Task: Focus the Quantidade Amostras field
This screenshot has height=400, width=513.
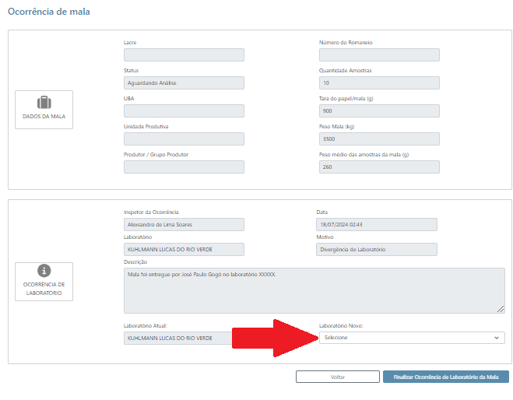Action: point(379,83)
